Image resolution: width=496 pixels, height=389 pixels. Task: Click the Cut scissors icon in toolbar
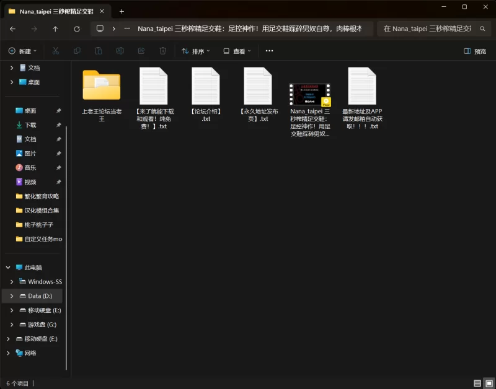pyautogui.click(x=56, y=51)
